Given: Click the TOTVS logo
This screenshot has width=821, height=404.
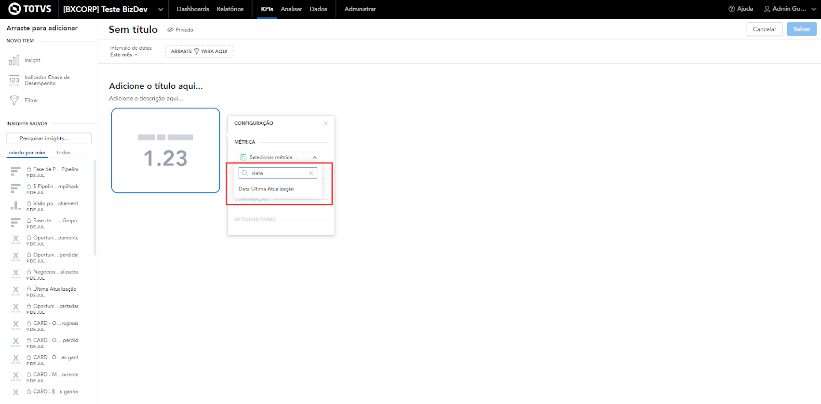Looking at the screenshot, I should click(30, 9).
